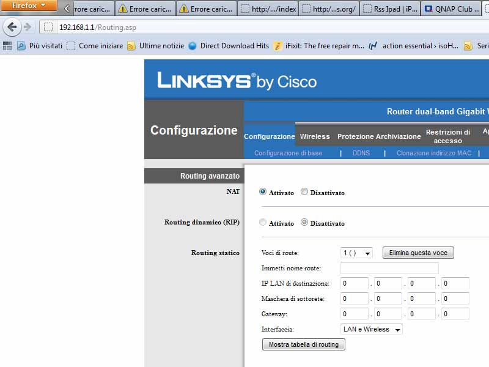Click the Immetti nome route text field

coord(389,268)
